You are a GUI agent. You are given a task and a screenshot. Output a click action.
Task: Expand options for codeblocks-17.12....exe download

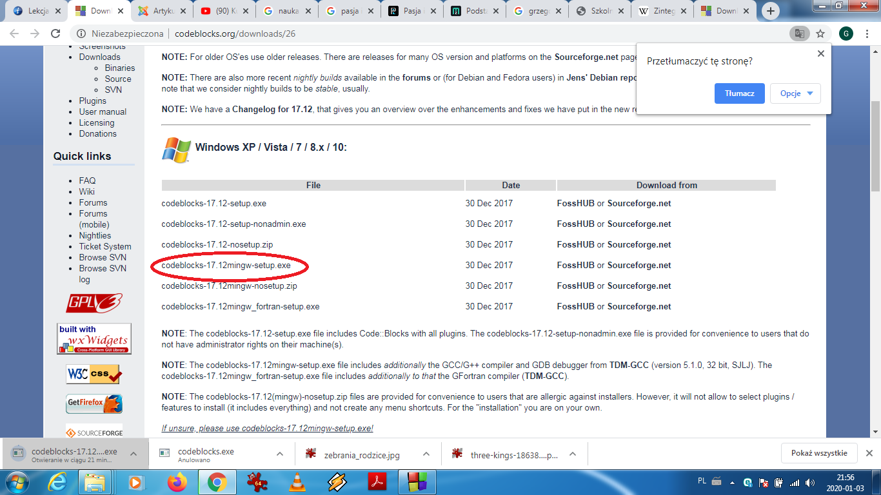(x=134, y=454)
